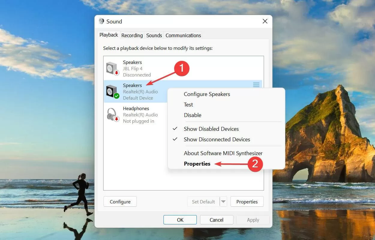Click the Apply button
This screenshot has height=240, width=375.
point(253,220)
